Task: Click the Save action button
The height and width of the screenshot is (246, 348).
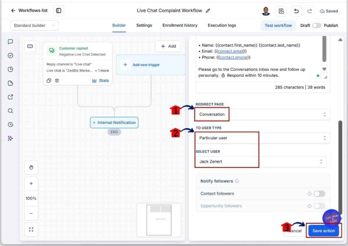Action: 324,231
